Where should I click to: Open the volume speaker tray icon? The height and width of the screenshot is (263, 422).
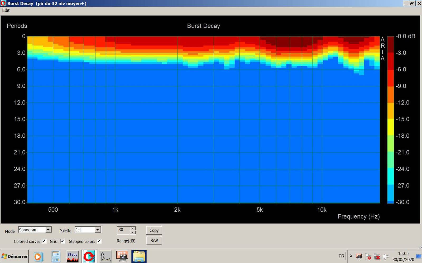point(386,256)
